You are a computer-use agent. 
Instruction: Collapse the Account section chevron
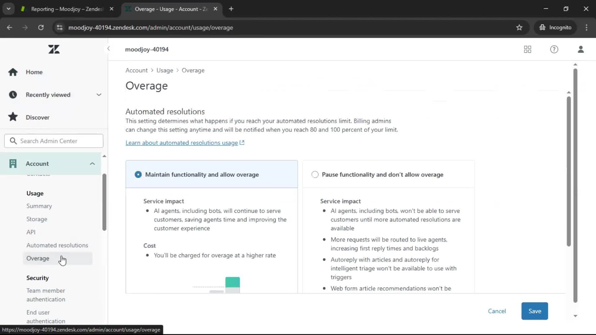pos(92,163)
